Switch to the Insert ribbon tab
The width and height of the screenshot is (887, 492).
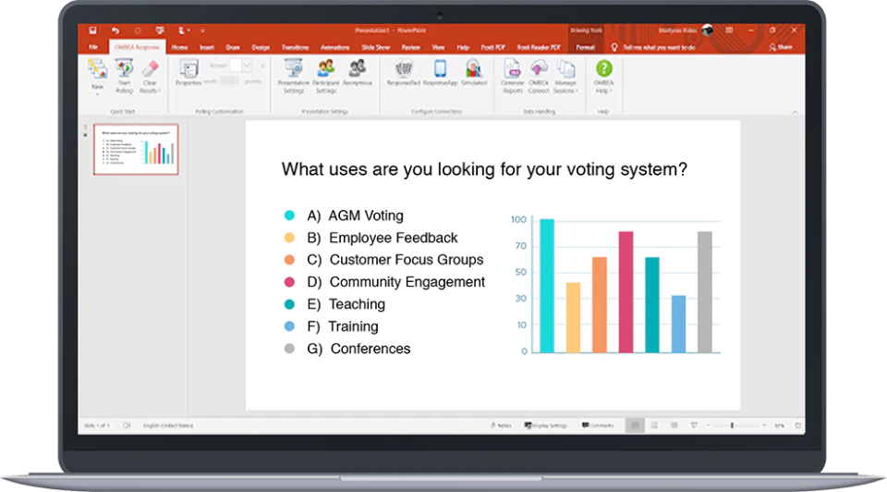click(x=207, y=47)
